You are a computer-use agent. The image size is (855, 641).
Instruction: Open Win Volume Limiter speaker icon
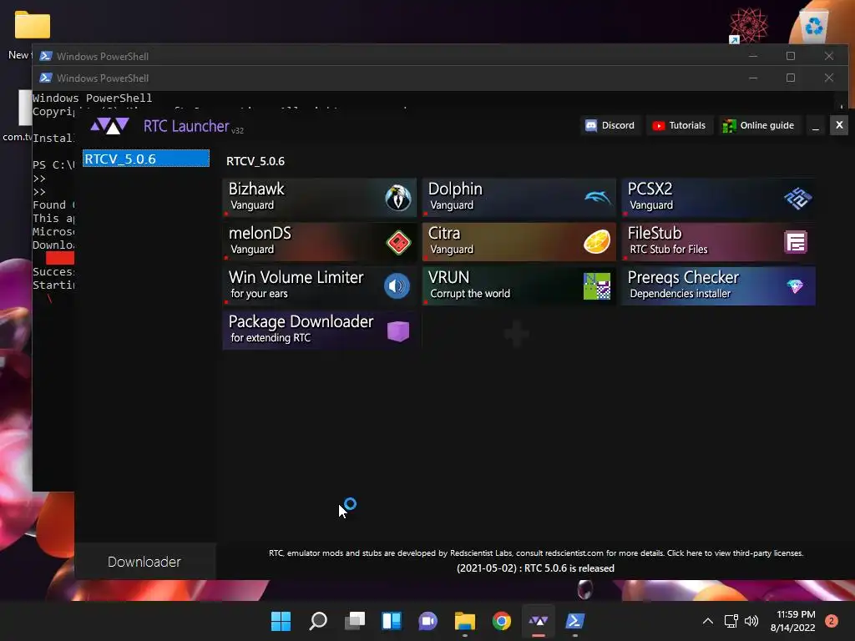397,286
